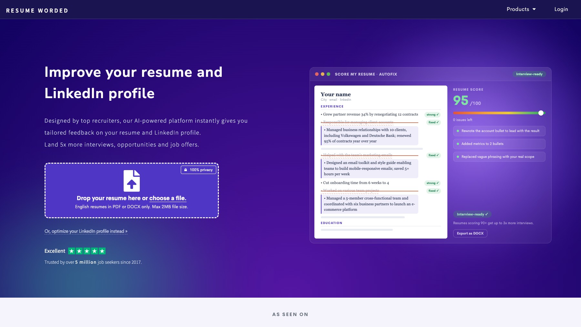Click the resume drop zone area
581x327 pixels.
click(x=132, y=190)
